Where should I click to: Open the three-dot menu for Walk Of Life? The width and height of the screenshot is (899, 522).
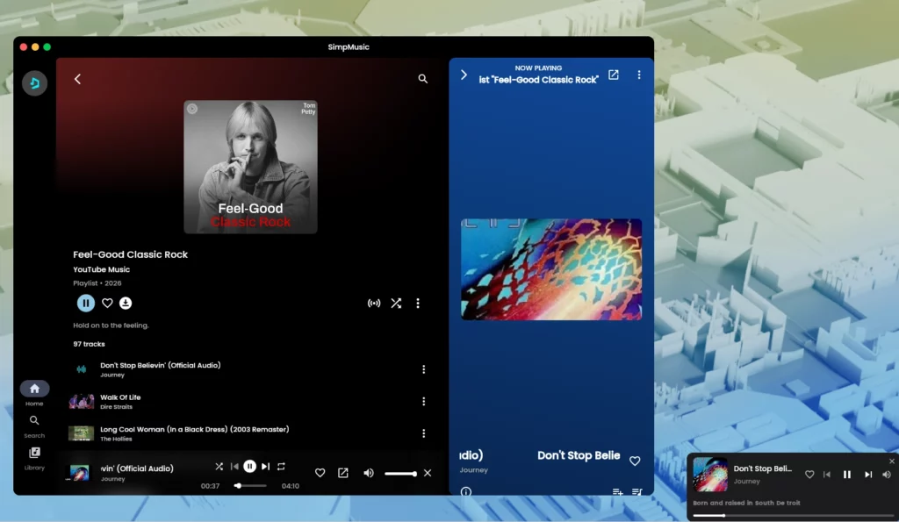424,401
